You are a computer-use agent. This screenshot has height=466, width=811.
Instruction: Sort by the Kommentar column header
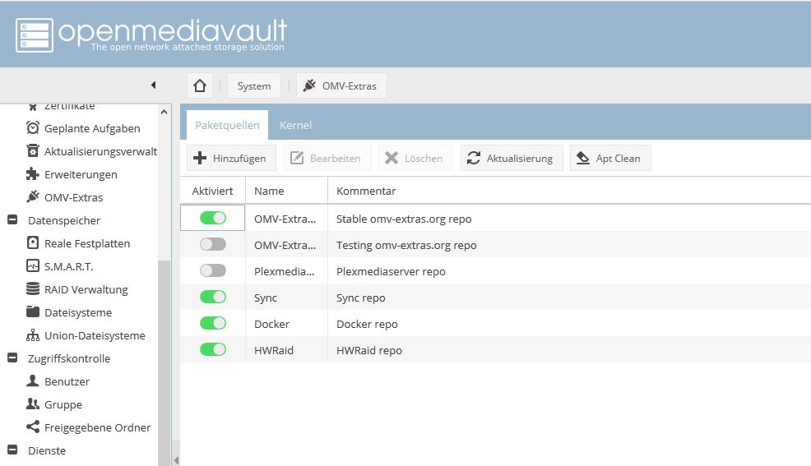point(569,191)
